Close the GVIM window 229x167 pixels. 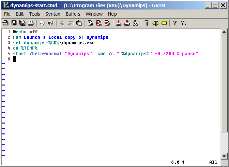coord(223,5)
